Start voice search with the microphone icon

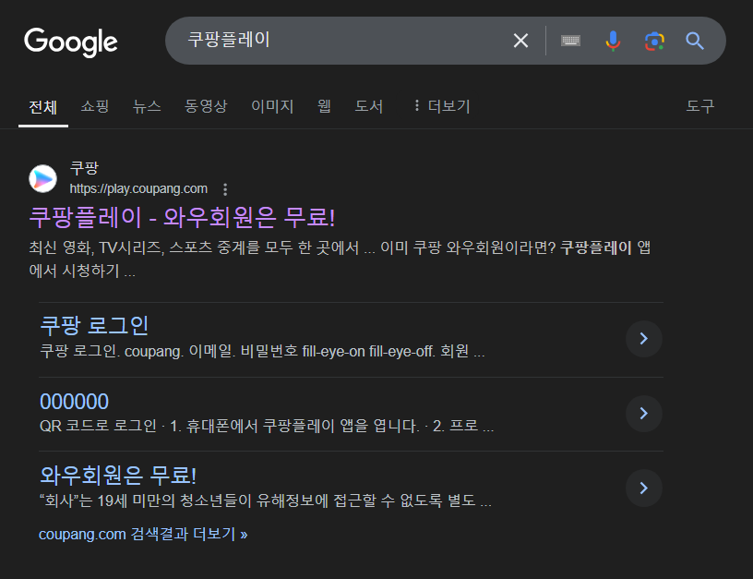tap(613, 41)
